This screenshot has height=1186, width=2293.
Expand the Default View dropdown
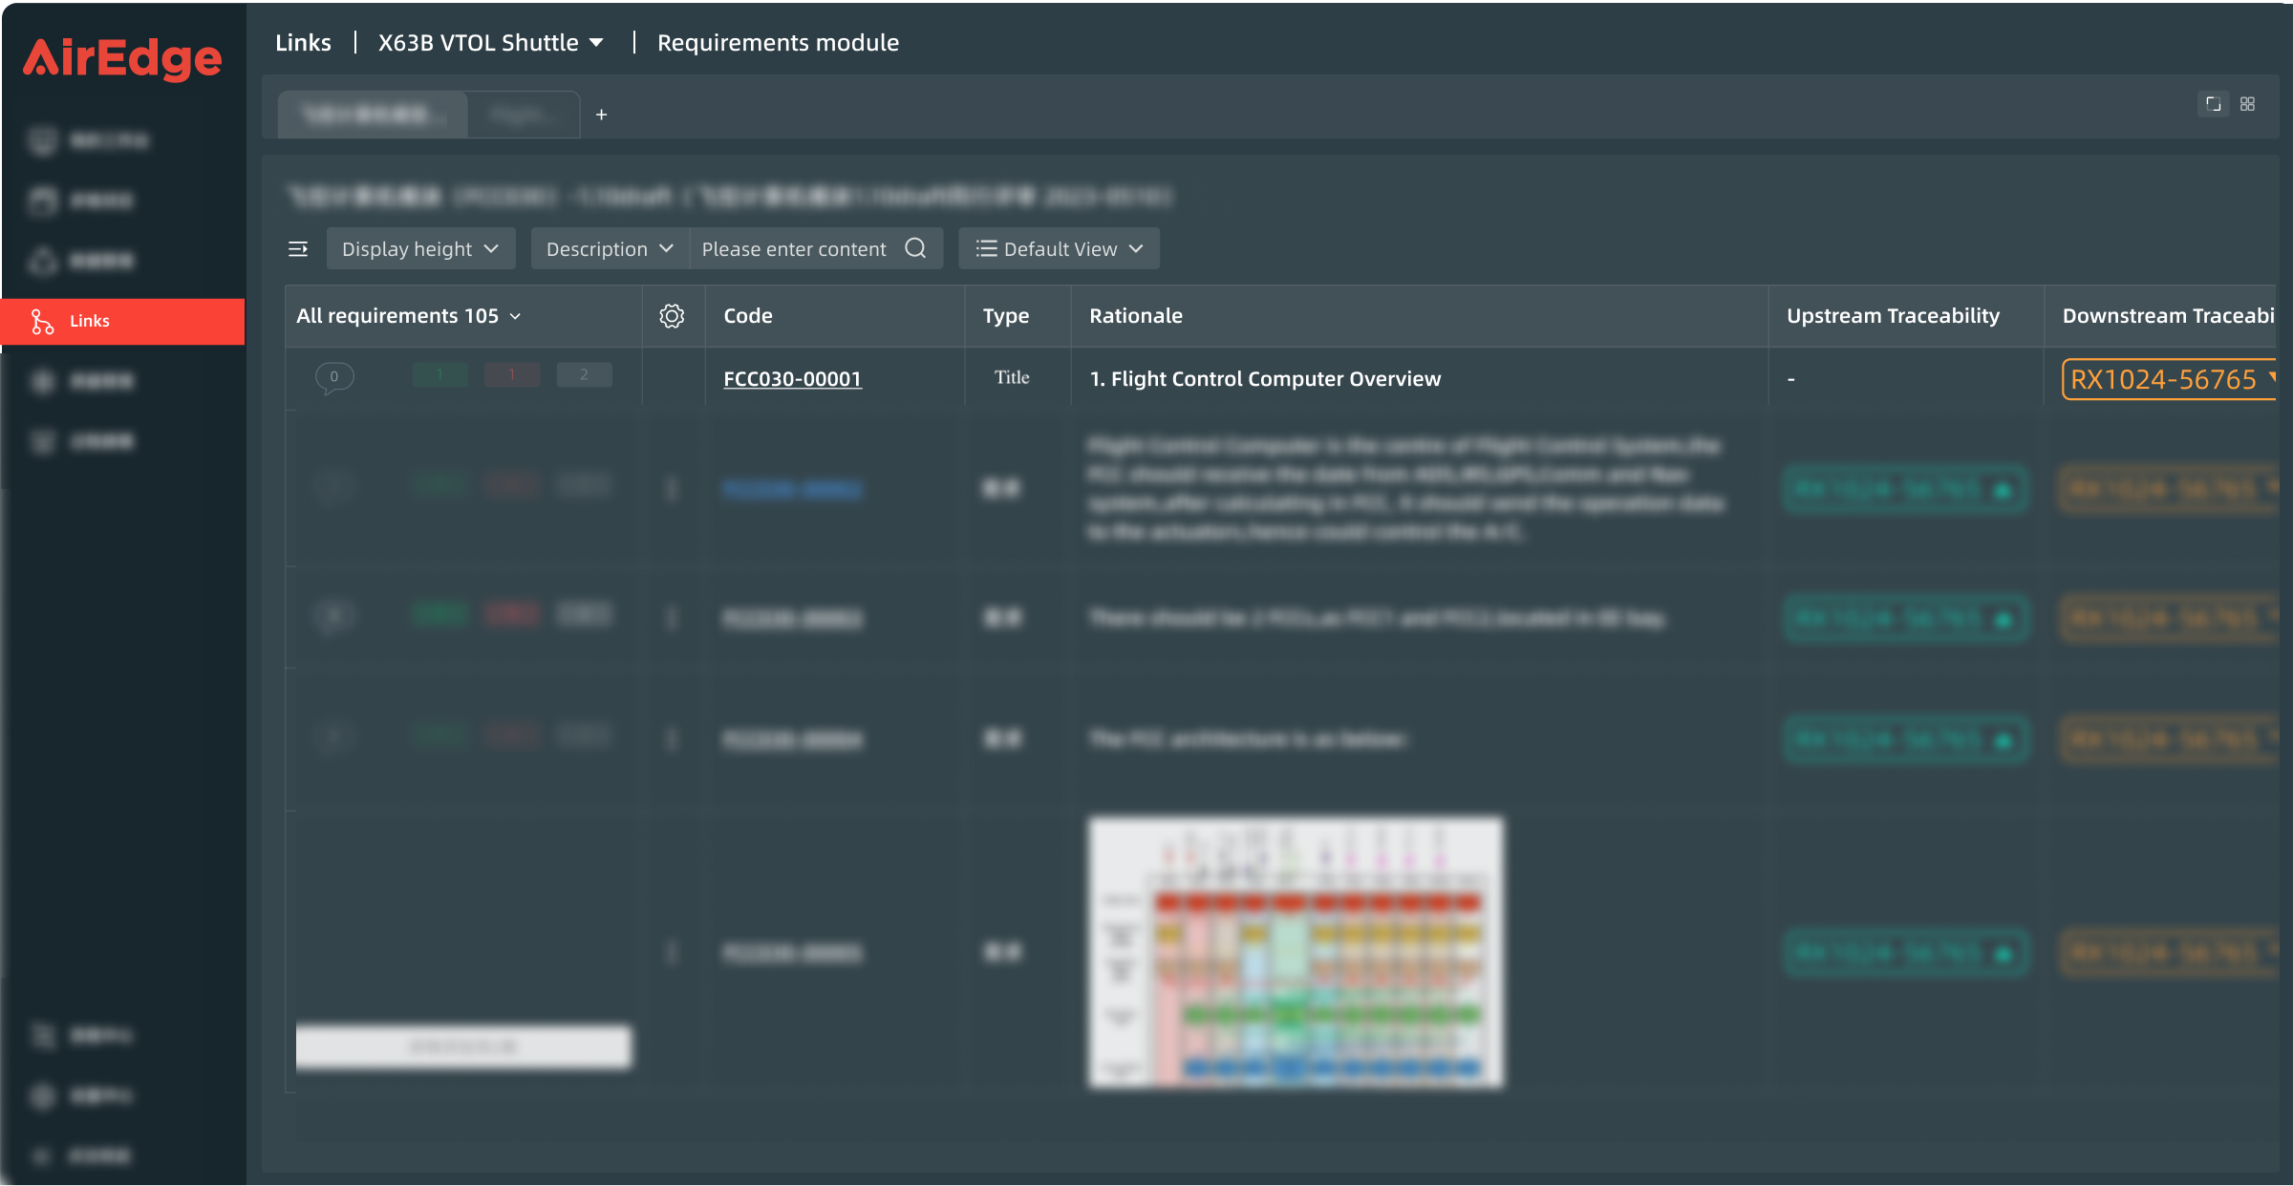tap(1059, 248)
